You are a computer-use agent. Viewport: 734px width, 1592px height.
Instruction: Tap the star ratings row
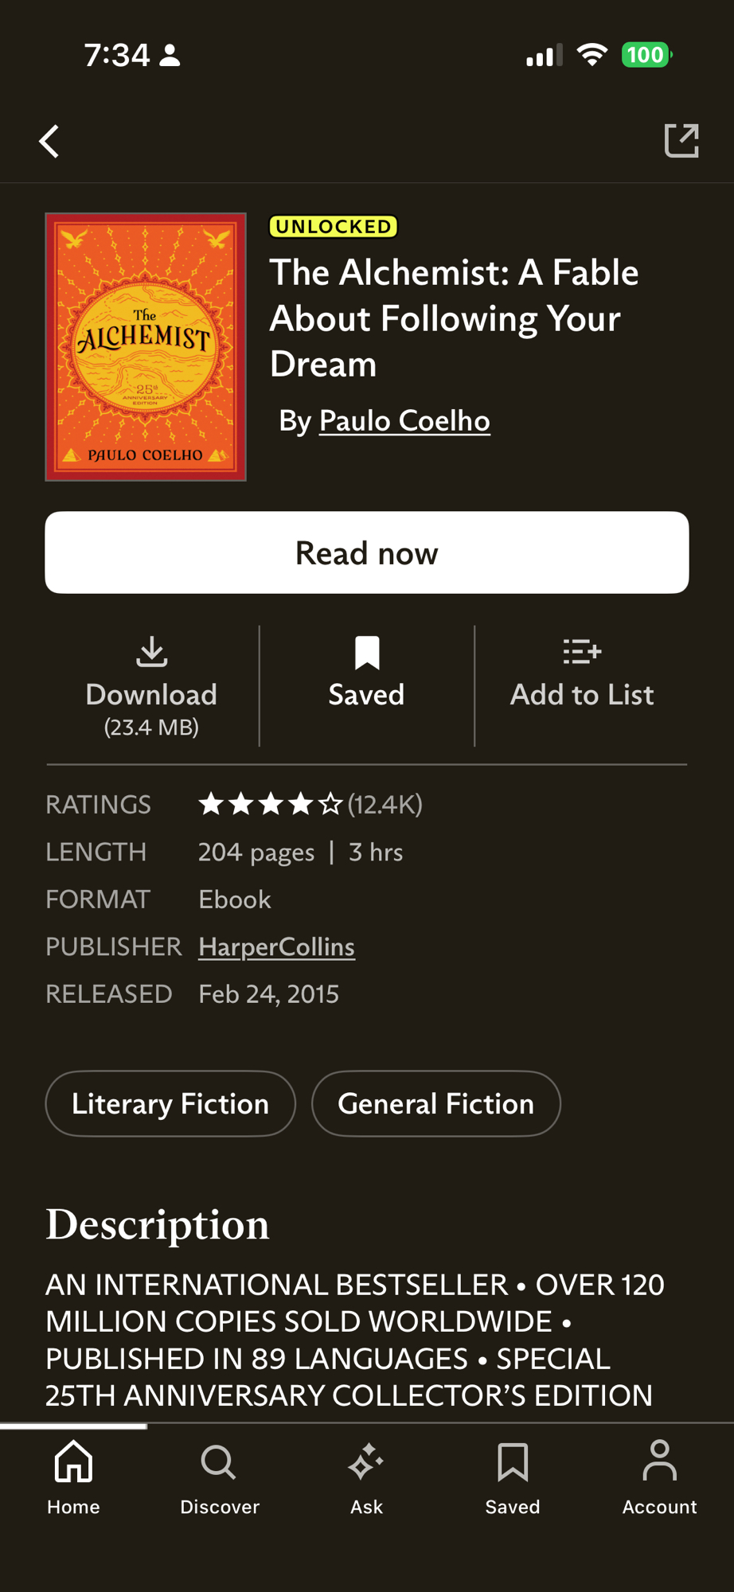click(x=270, y=804)
